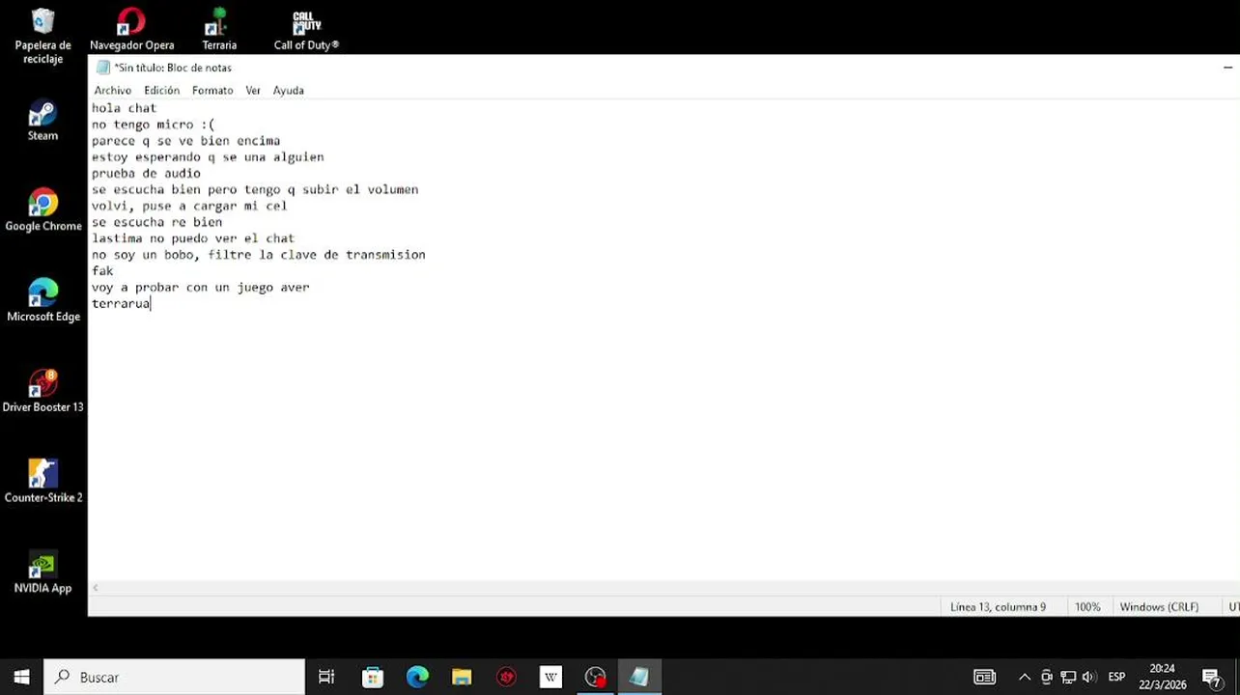
Task: Click the line "no tengo micro :("
Action: pos(153,125)
